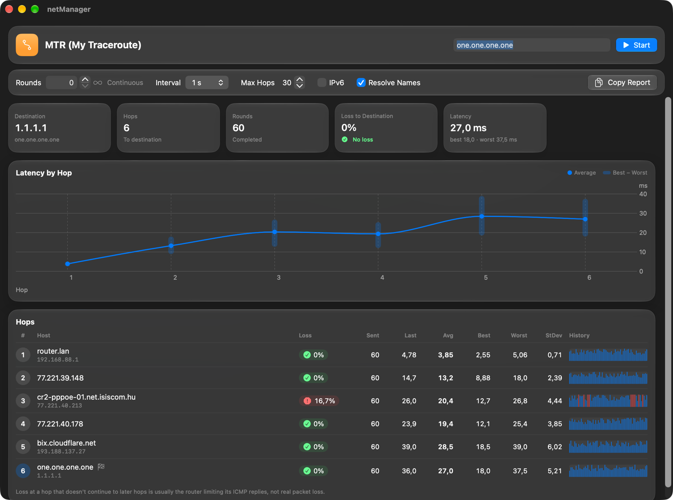Viewport: 673px width, 500px height.
Task: Click the green check icon beside No loss
Action: click(x=345, y=139)
